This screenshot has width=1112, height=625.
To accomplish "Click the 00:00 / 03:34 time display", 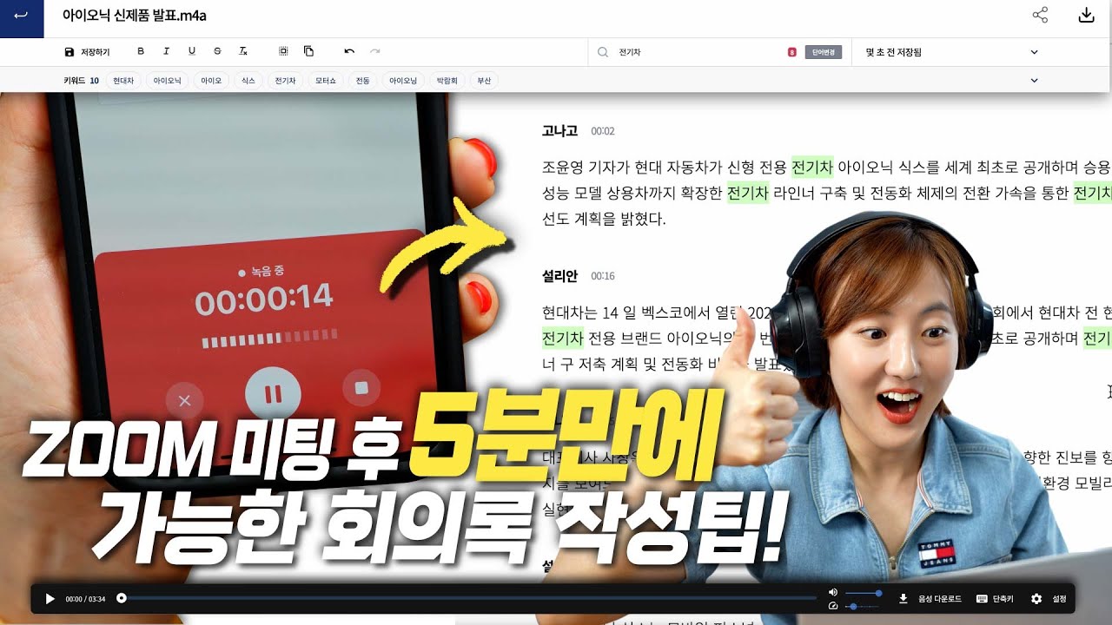I will pos(85,599).
